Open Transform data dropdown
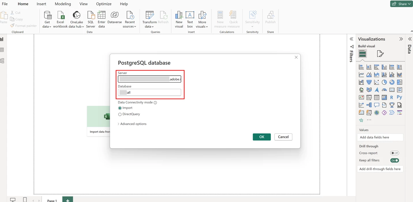The width and height of the screenshot is (413, 202). click(149, 20)
